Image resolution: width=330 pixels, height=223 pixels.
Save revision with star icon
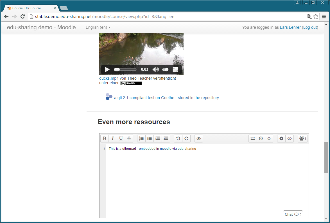coord(269,139)
